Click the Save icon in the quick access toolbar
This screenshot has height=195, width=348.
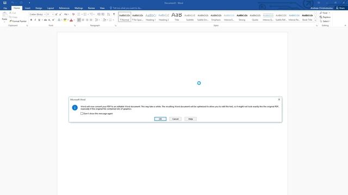coord(5,3)
